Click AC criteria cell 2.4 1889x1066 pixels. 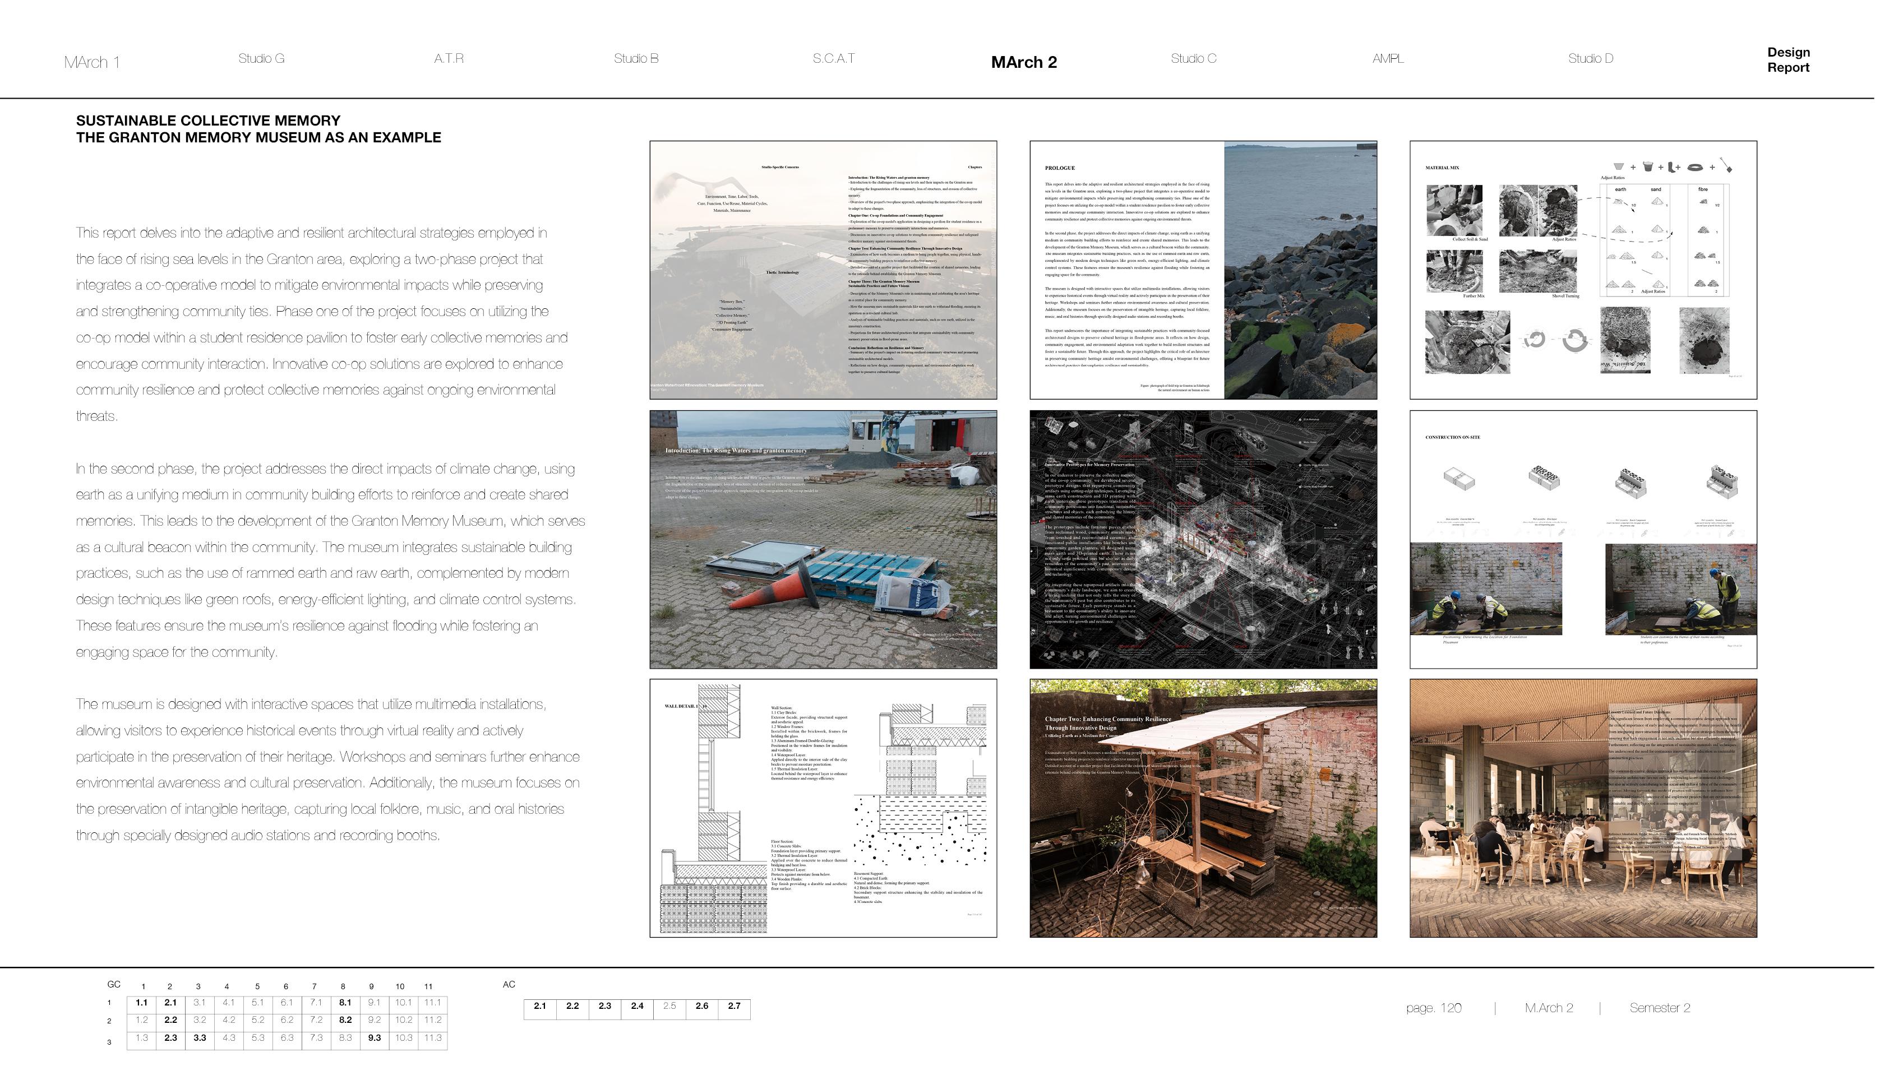(636, 1006)
